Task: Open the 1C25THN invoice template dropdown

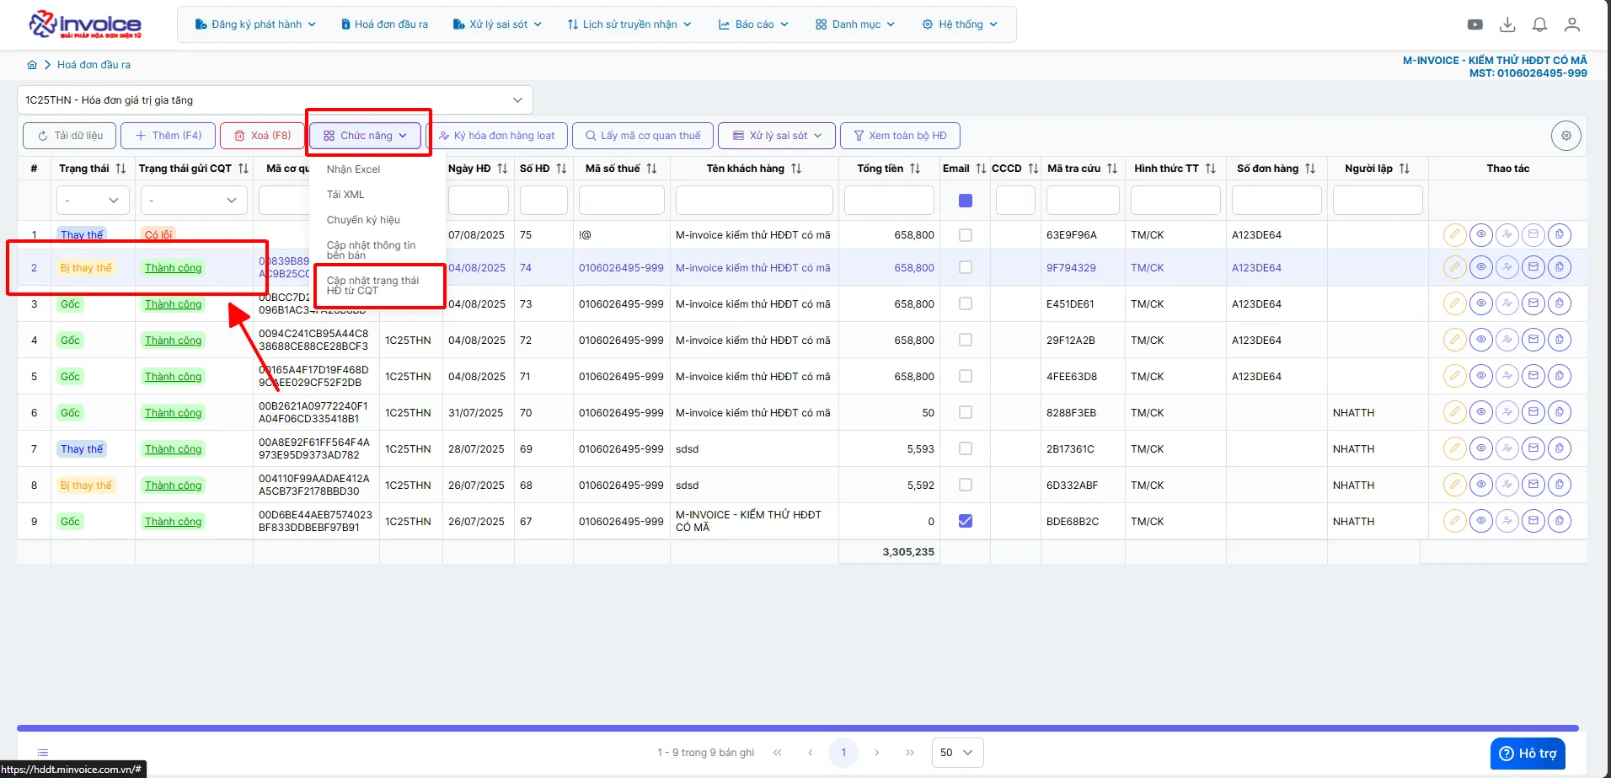Action: click(275, 100)
